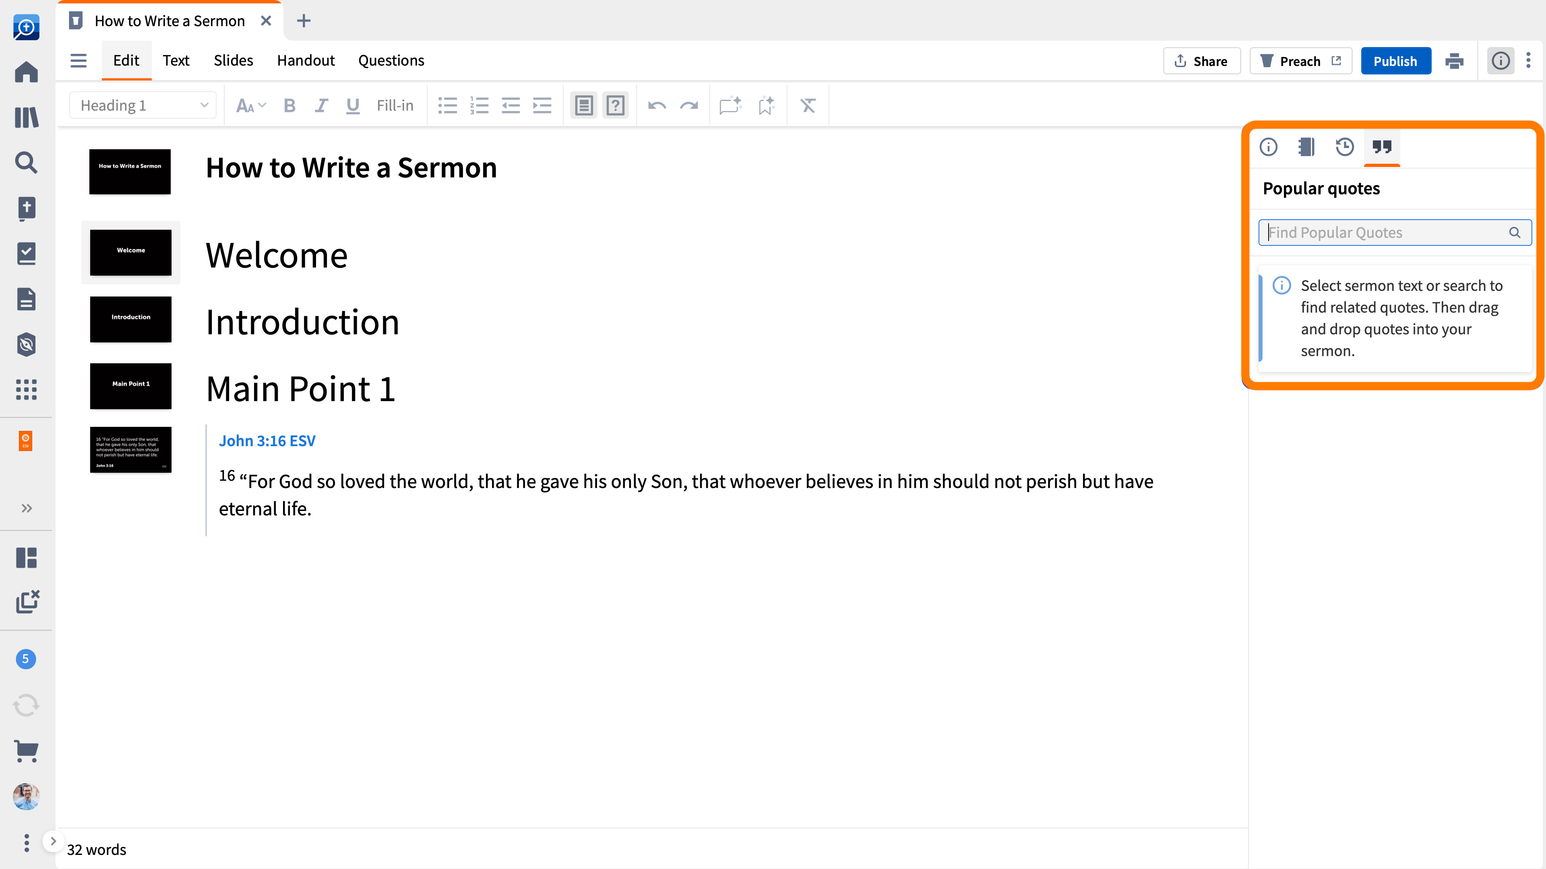Open the Popular quotes panel tab
Screen dimensions: 1546x869
pyautogui.click(x=1382, y=147)
